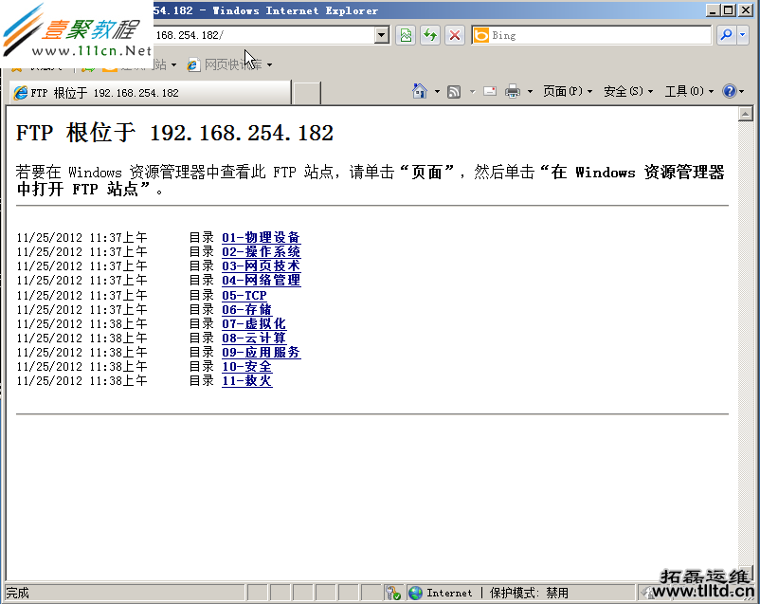
Task: Refresh the current page
Action: coord(431,35)
